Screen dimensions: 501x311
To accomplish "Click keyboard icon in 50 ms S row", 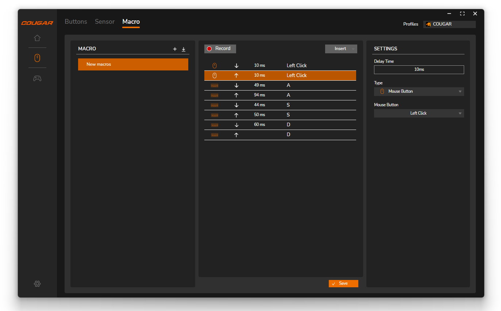I will click(x=215, y=115).
